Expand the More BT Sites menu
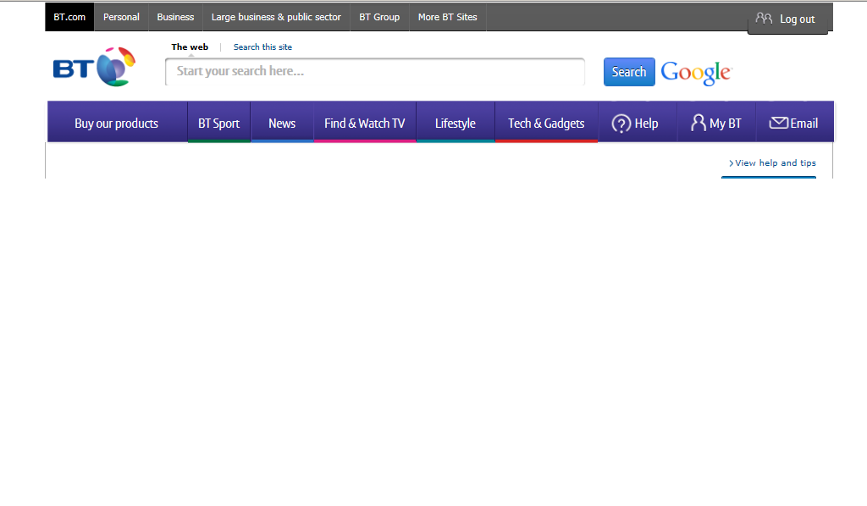Viewport: 867px width, 506px height. point(447,17)
